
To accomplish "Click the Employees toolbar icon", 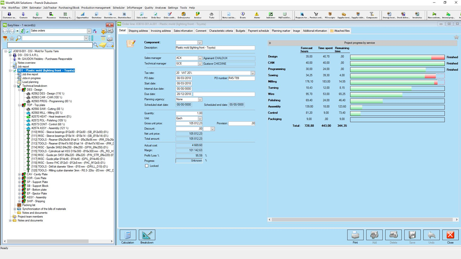I will 37,15.
